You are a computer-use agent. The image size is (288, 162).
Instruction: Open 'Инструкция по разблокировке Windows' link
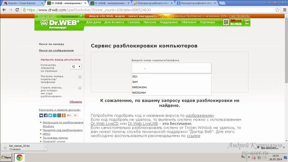coord(63,124)
